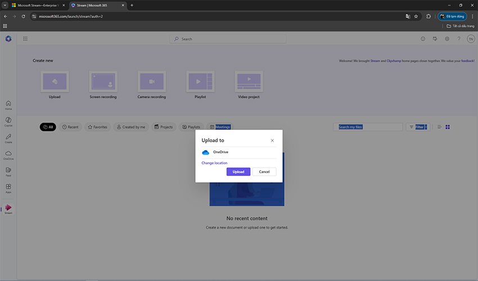Switch to the Meetings filter tab
The image size is (478, 281).
[x=220, y=127]
